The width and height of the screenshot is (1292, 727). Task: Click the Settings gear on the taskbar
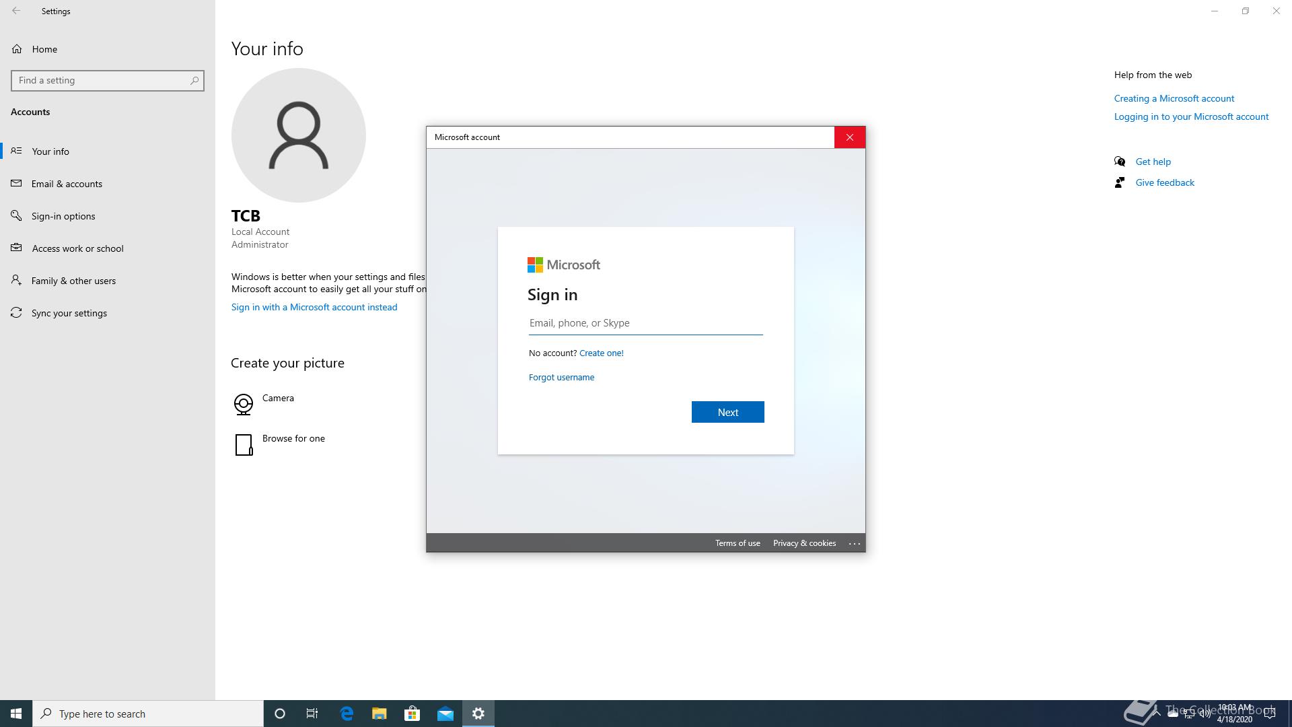point(478,714)
